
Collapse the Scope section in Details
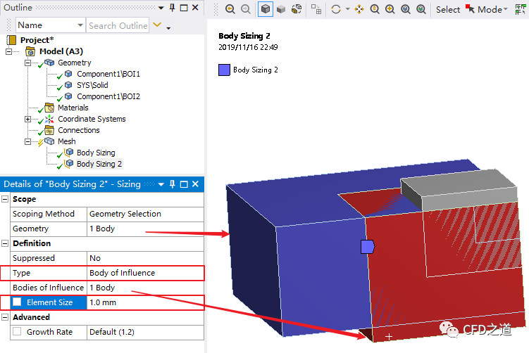pos(6,200)
